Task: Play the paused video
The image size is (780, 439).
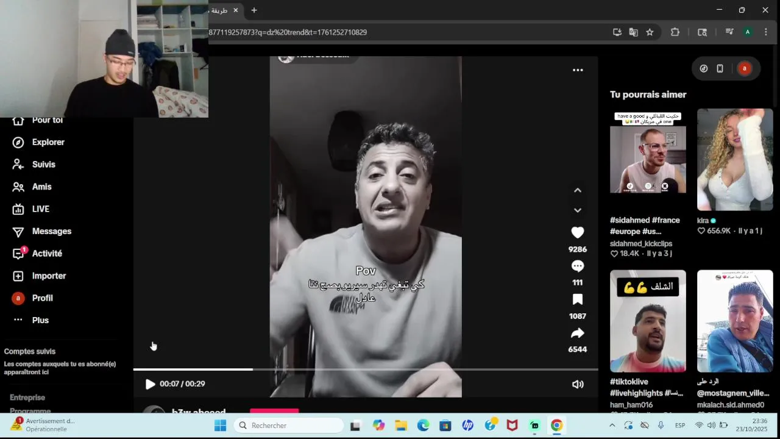Action: click(x=150, y=384)
